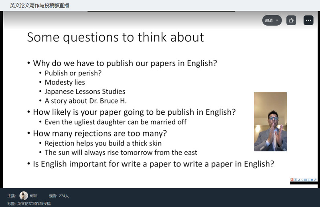The width and height of the screenshot is (320, 207).
Task: Click the line Japanese Lessons Studies
Action: click(x=85, y=91)
